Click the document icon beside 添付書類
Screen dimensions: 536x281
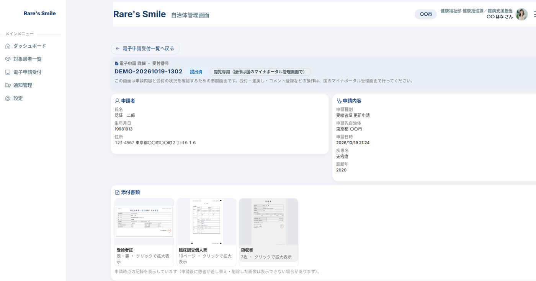point(118,192)
